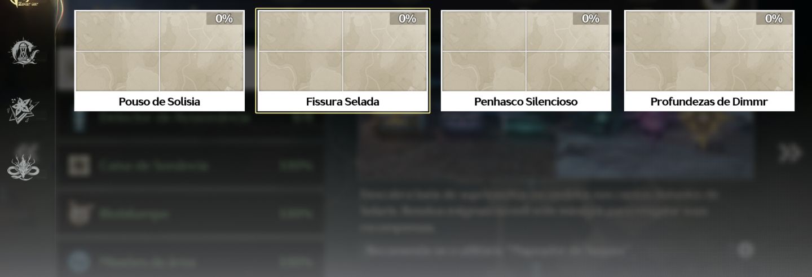Open the Pouso de Solisia map thumbnail
The image size is (812, 277).
[160, 51]
